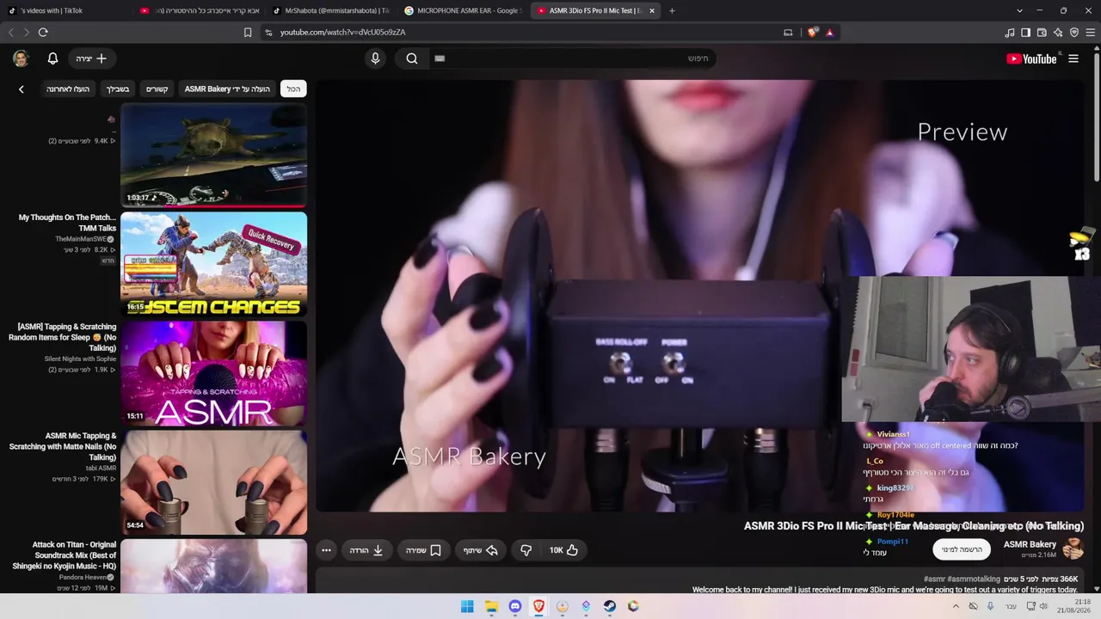The image size is (1101, 619).
Task: Reload the page in the browser
Action: coord(43,32)
